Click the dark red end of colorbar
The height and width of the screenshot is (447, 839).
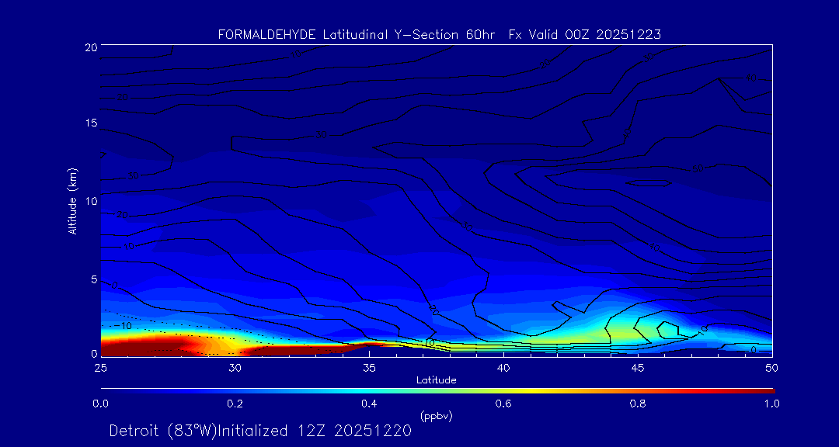(763, 391)
